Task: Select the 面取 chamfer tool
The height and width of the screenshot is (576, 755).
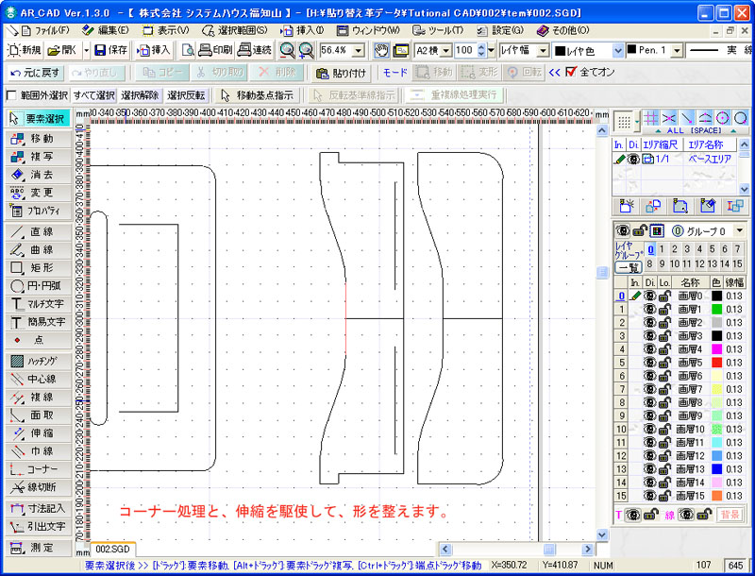Action: 39,415
